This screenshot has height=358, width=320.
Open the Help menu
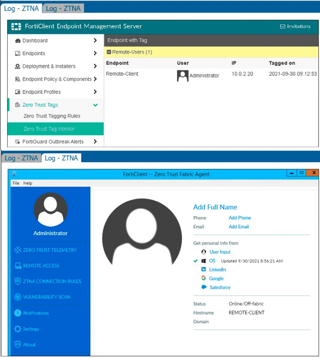[28, 183]
